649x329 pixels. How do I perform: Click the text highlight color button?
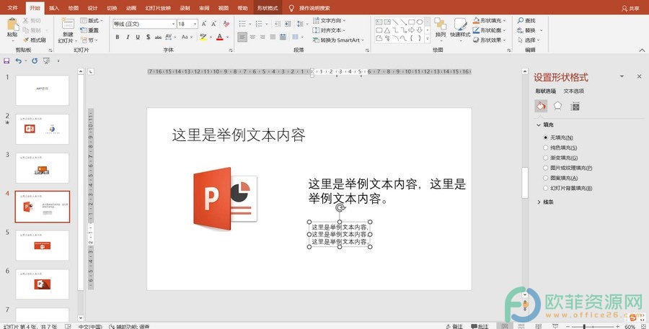[203, 37]
